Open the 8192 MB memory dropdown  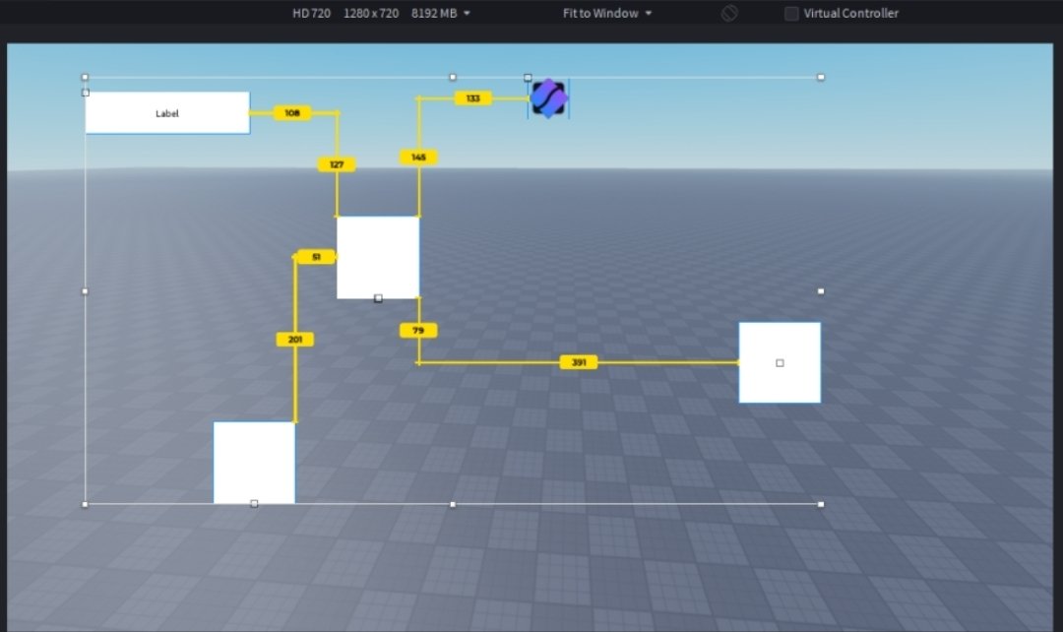pyautogui.click(x=438, y=13)
